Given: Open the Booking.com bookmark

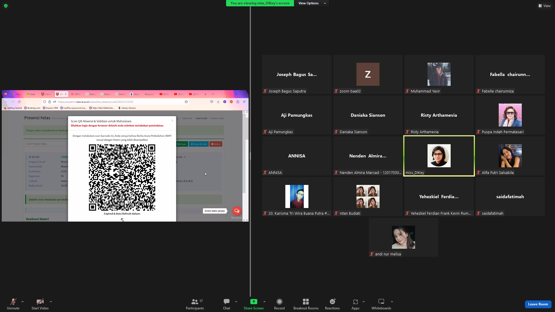Looking at the screenshot, I should click(x=32, y=108).
